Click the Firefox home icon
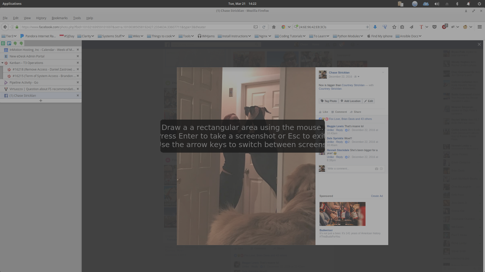This screenshot has width=485, height=272. (x=274, y=27)
